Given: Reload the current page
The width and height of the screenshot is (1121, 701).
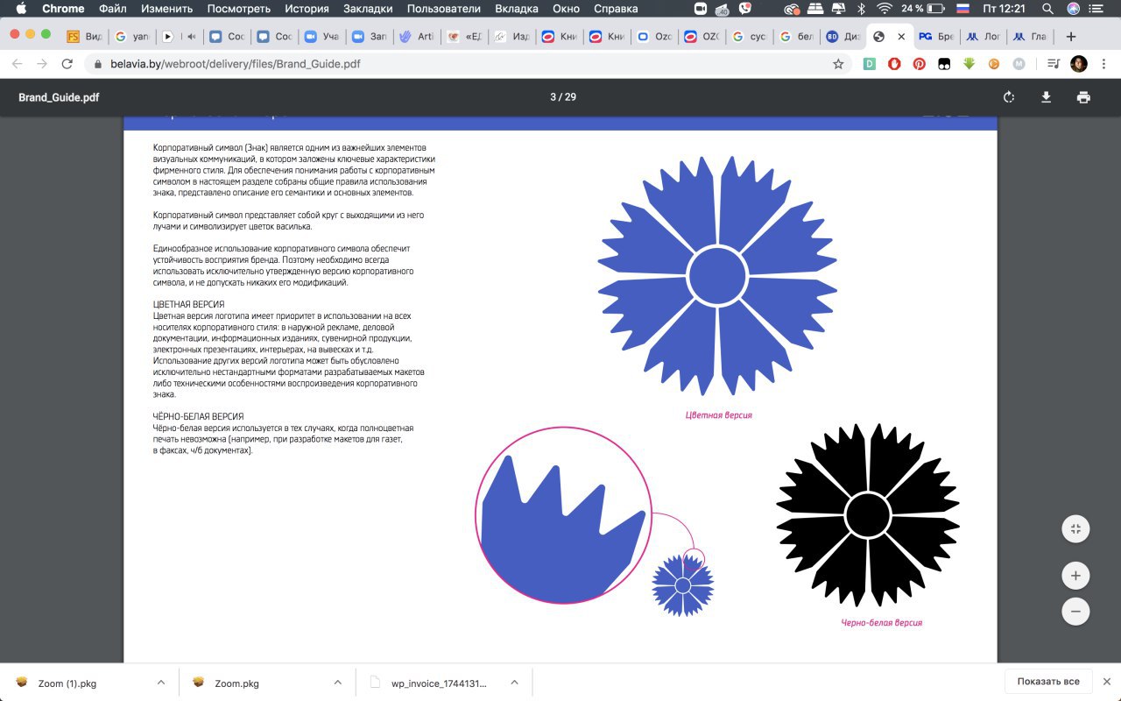Looking at the screenshot, I should point(67,64).
